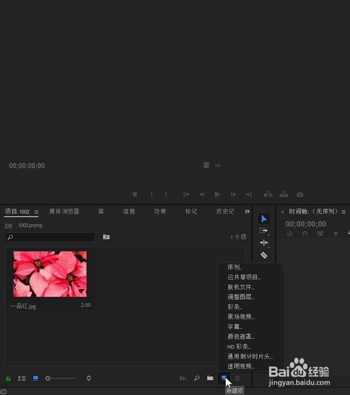Viewport: 350px width, 395px height.
Task: Add a marker in Source monitor
Action: tap(135, 195)
